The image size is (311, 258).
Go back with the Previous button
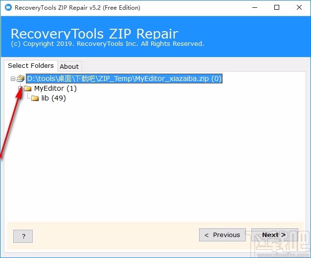[222, 235]
